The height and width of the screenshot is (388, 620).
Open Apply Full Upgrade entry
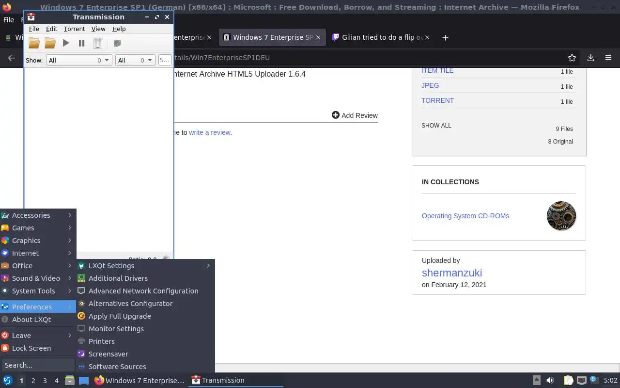coord(145,316)
